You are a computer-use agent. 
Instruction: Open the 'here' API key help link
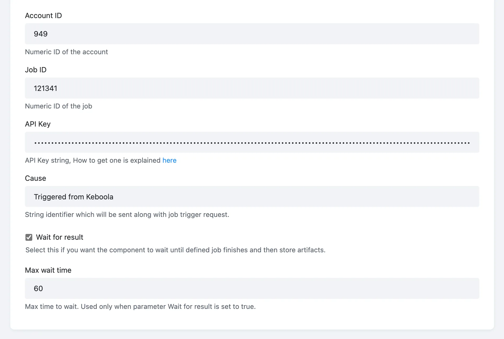[169, 160]
